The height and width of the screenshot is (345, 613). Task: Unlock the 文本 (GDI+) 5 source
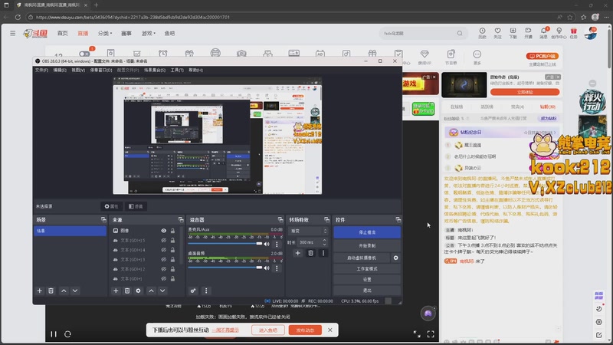pos(172,240)
